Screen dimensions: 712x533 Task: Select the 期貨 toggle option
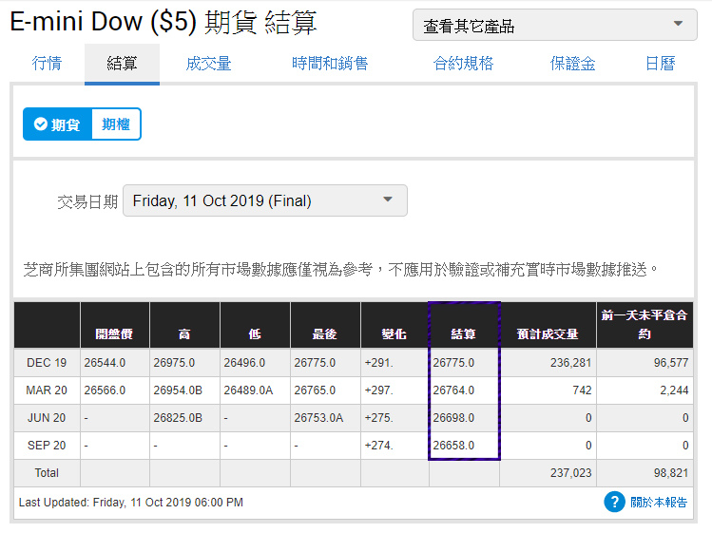pos(58,124)
